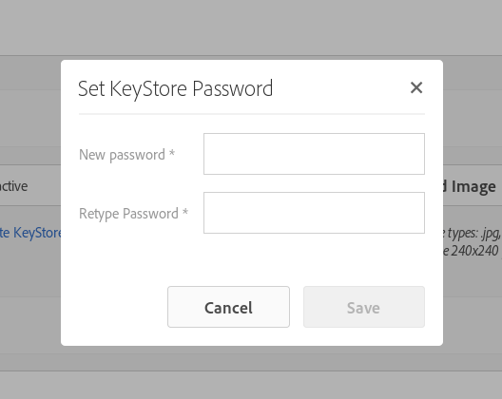Focus the New password field
Screen dimensions: 502x399
tap(314, 154)
